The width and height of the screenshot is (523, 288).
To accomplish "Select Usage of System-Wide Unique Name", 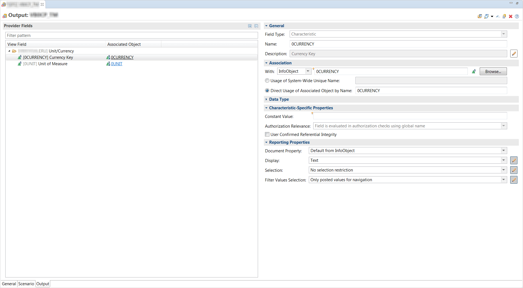I will tap(267, 80).
